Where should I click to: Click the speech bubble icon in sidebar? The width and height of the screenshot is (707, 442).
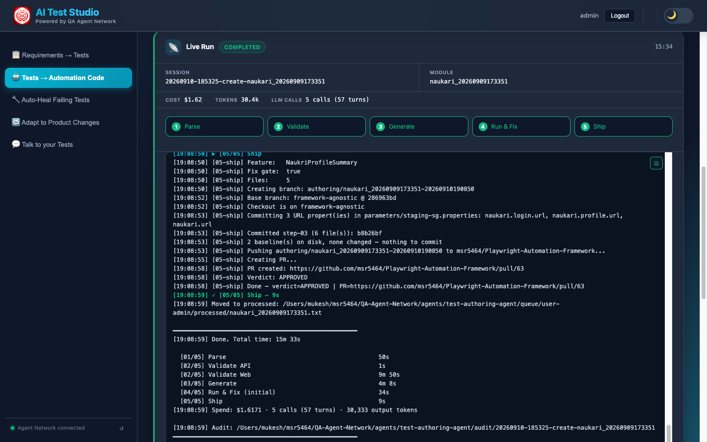point(16,144)
